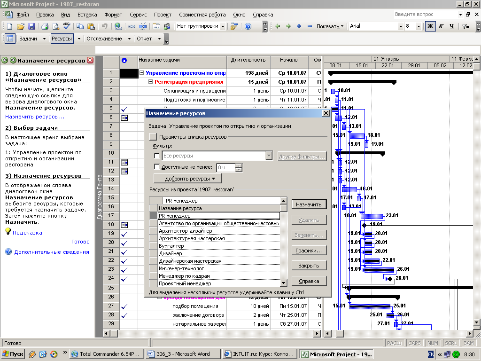Select 'Бухгалтер' in the resource list
Viewport: 481px width, 361px height.
coord(219,246)
